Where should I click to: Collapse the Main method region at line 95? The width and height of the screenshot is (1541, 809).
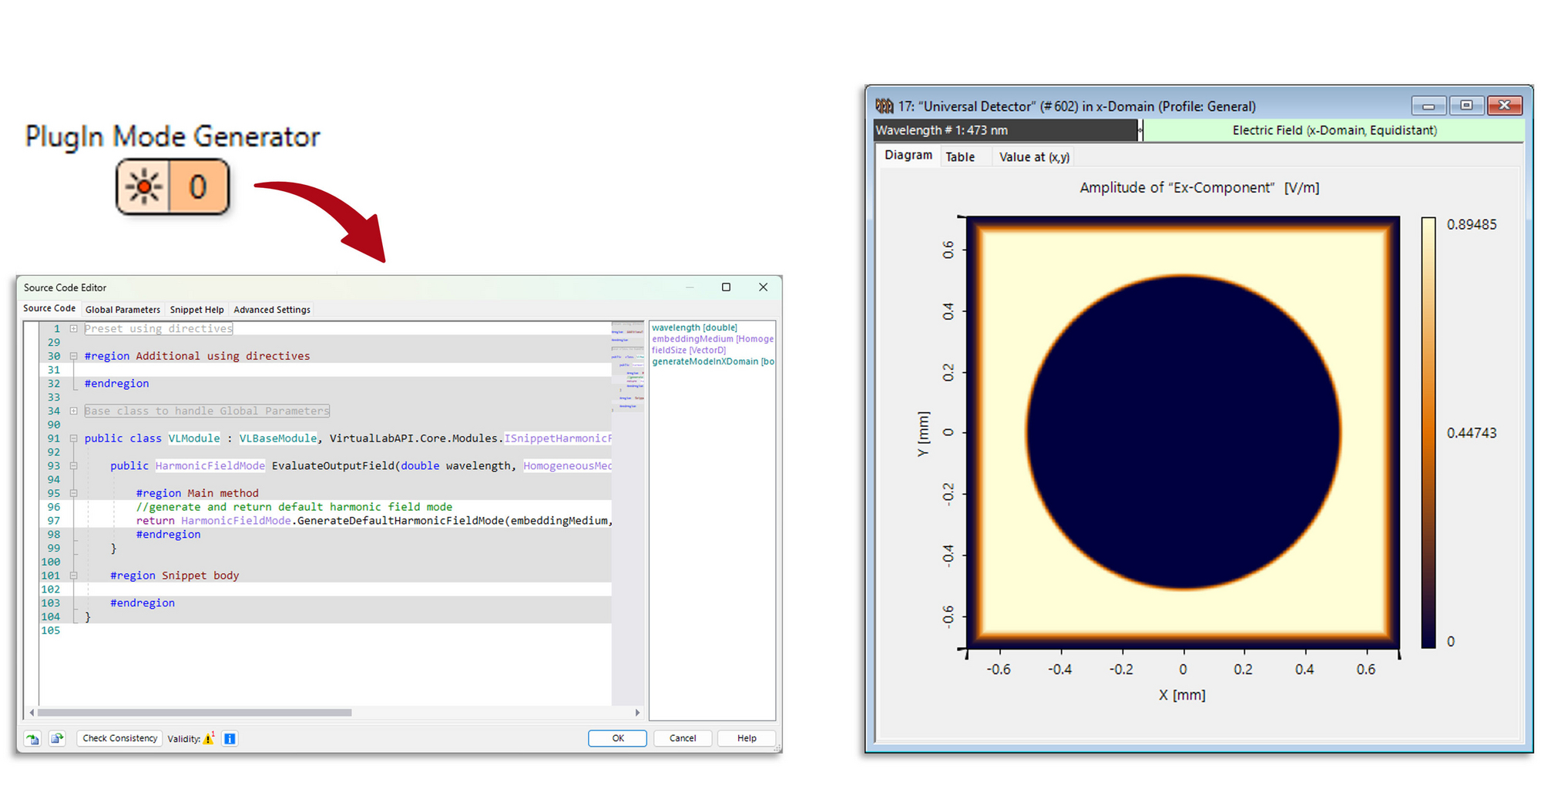pyautogui.click(x=74, y=493)
